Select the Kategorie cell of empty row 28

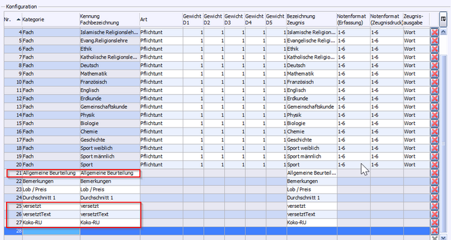tap(51, 231)
